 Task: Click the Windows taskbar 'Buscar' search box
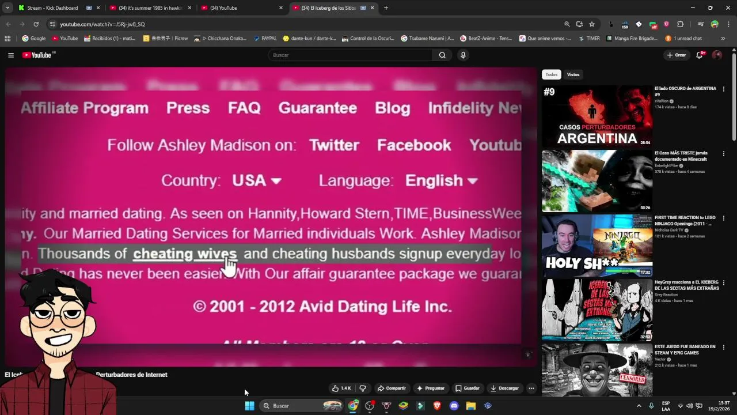301,406
